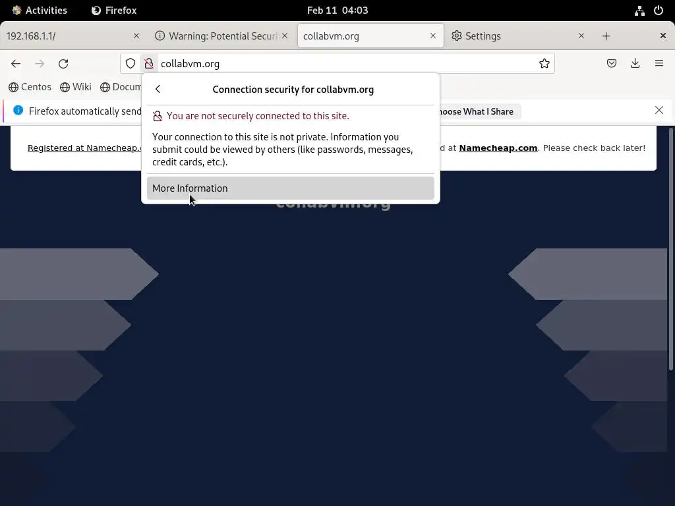Image resolution: width=675 pixels, height=506 pixels.
Task: Switch to the Settings tab
Action: [518, 36]
